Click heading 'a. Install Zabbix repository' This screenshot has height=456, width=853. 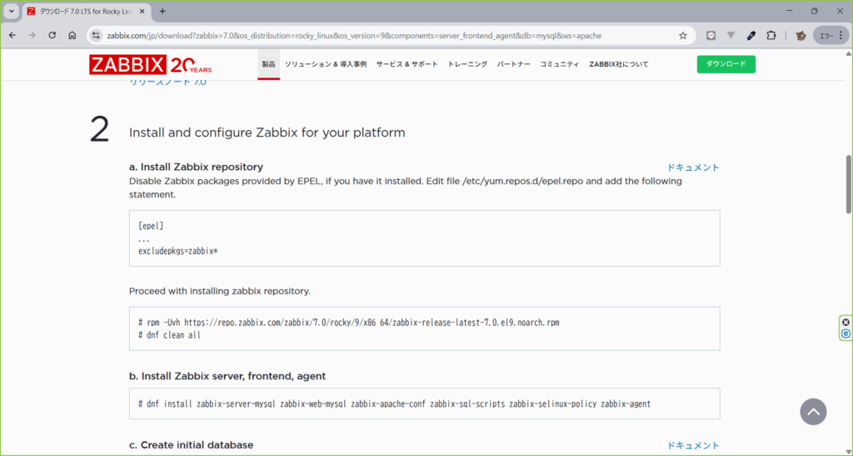click(196, 167)
